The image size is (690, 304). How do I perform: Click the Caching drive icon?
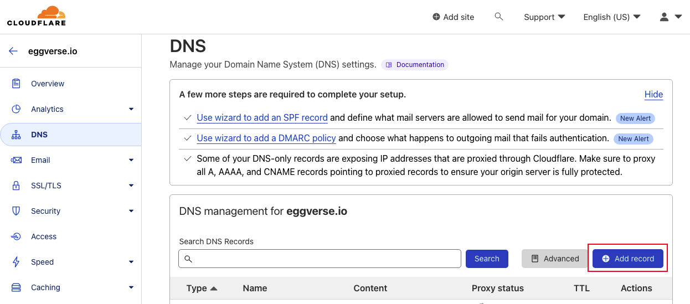pos(16,287)
